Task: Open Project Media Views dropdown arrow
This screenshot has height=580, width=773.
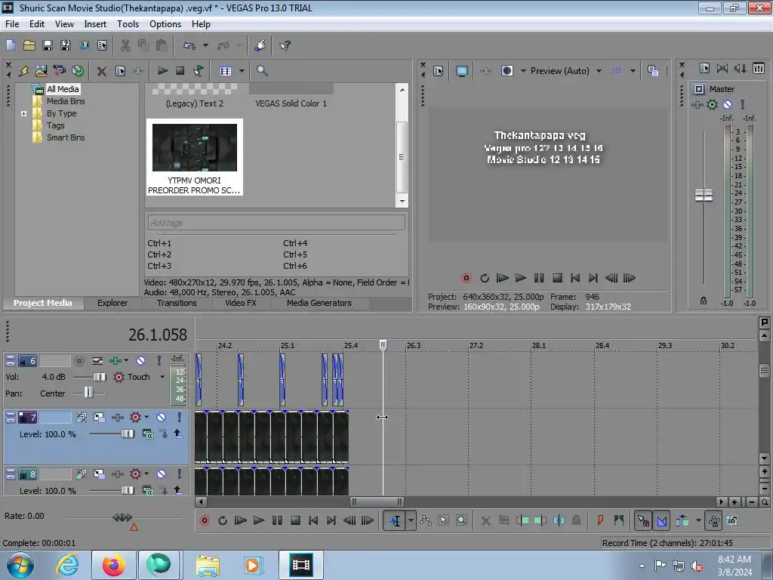Action: (242, 71)
